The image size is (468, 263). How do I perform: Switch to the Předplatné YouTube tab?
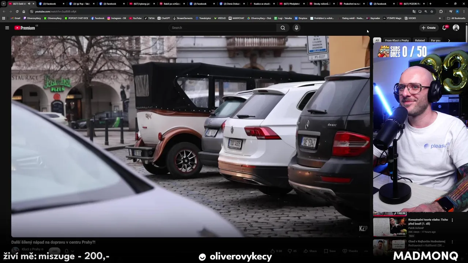tap(291, 4)
